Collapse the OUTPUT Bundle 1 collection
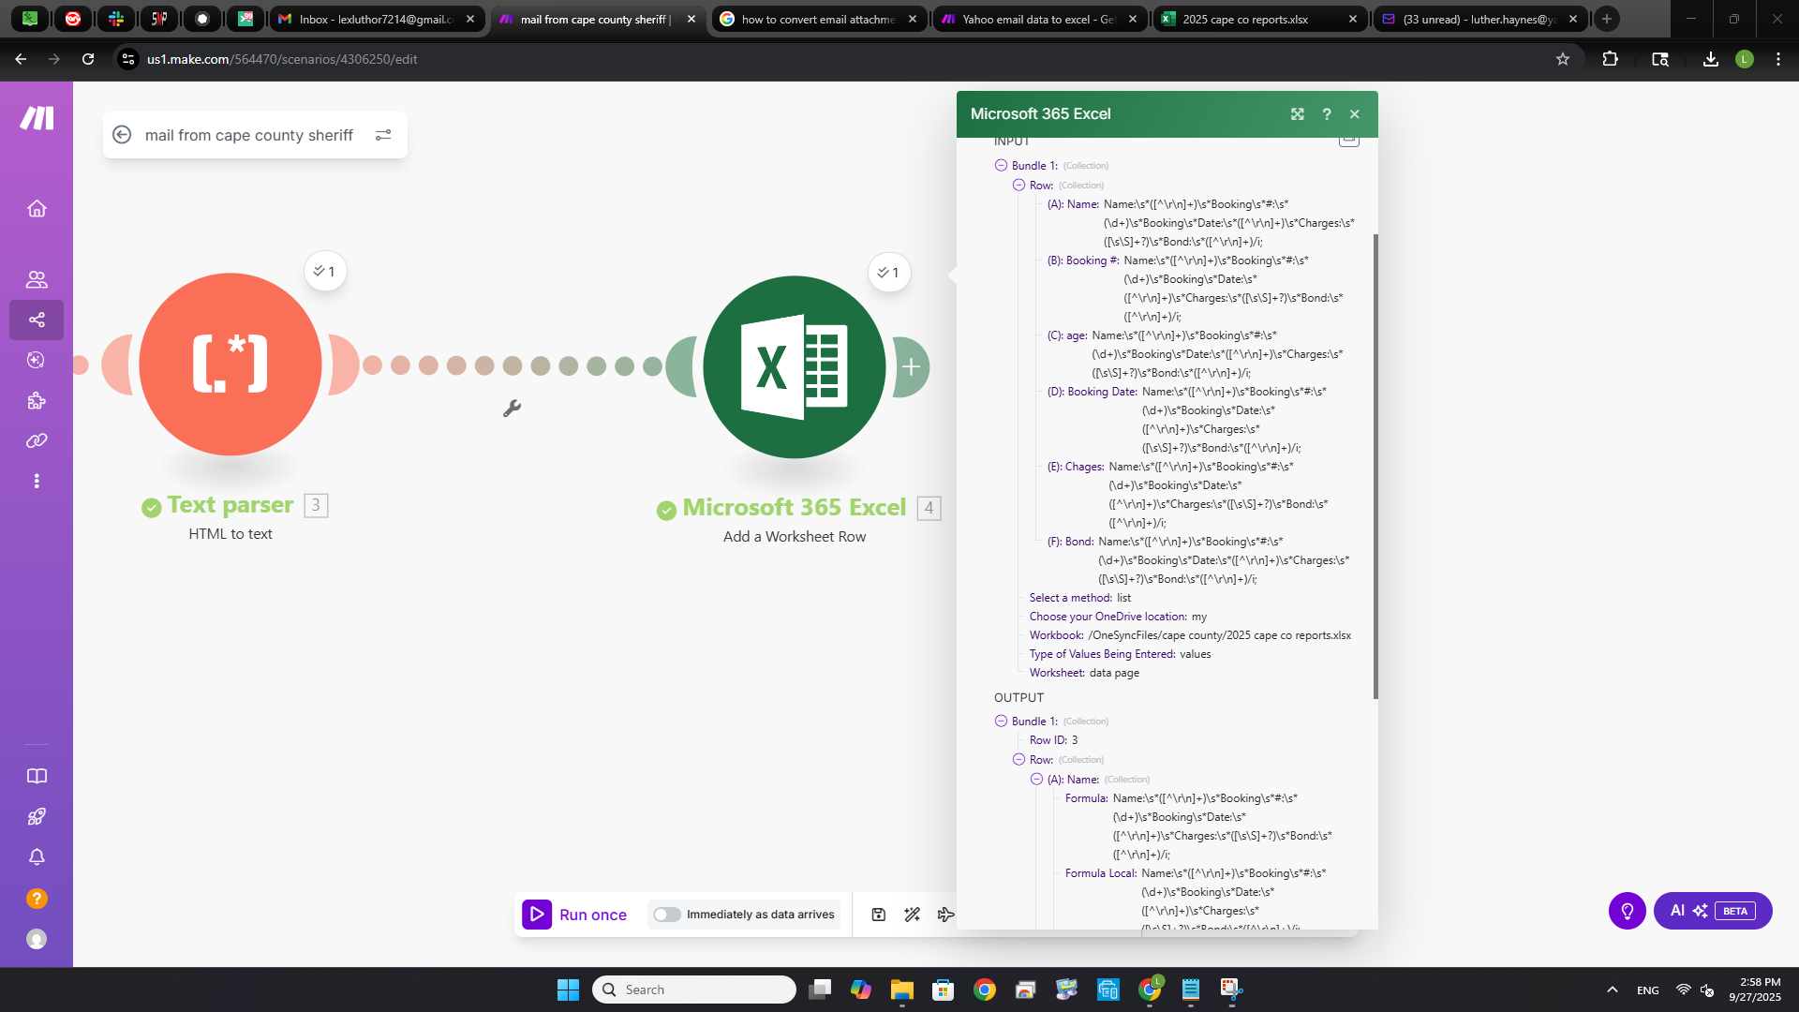 1001,722
